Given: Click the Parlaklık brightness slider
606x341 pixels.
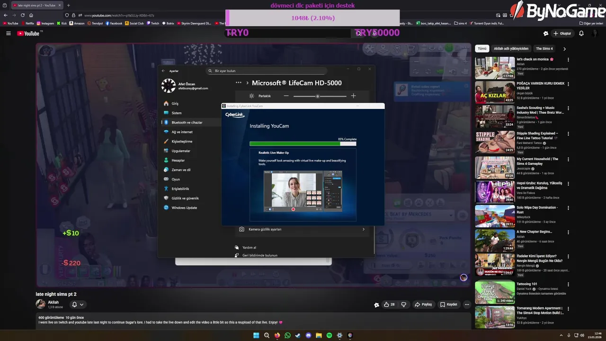Looking at the screenshot, I should coord(320,96).
